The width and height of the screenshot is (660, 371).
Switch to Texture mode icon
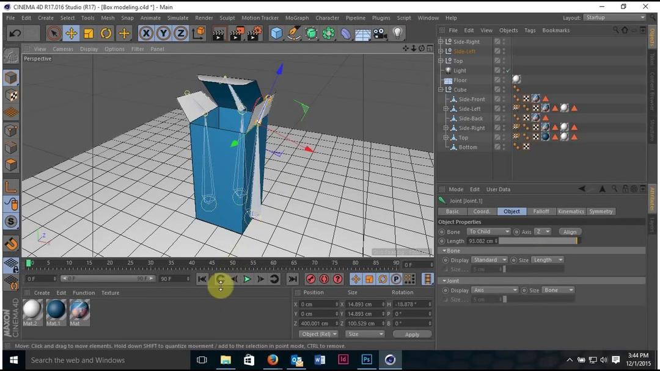[12, 95]
